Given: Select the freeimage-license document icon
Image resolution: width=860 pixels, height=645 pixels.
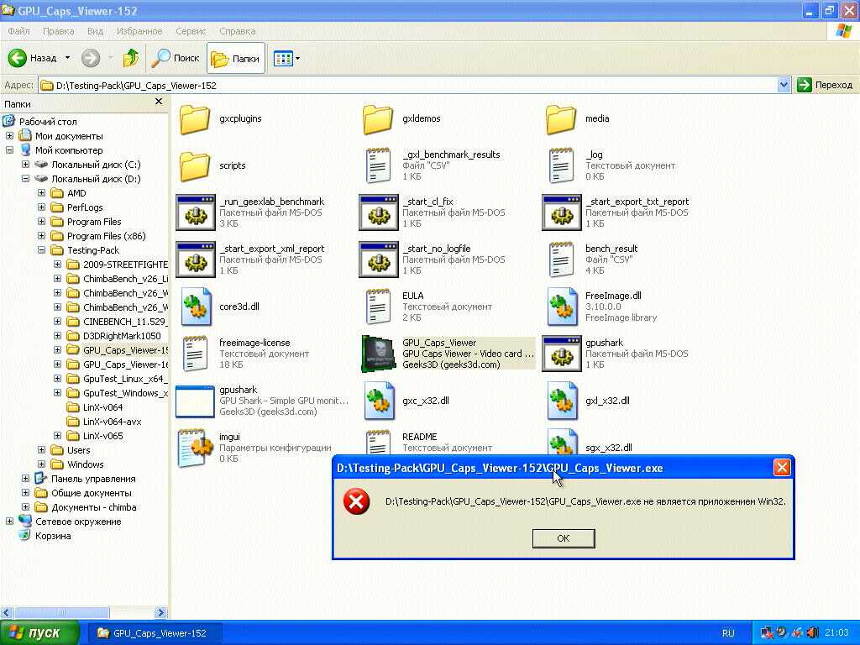Looking at the screenshot, I should [x=195, y=354].
